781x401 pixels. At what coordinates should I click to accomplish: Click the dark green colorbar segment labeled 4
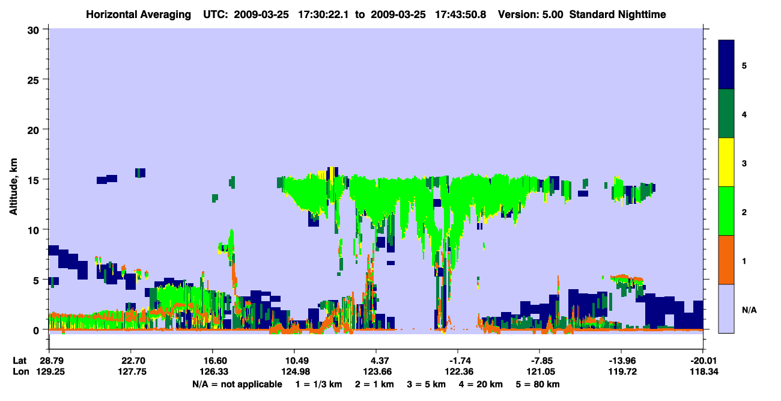(726, 114)
